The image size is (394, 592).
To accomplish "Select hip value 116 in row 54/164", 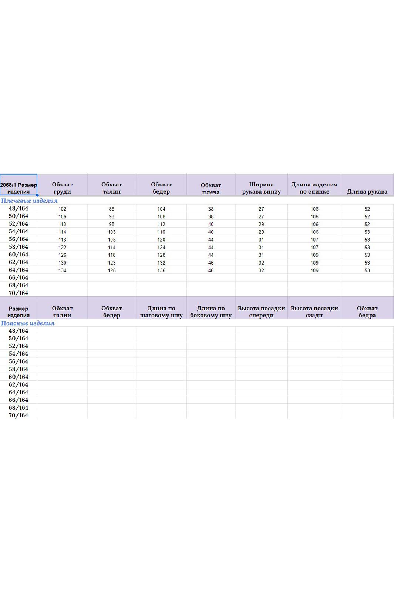I will [161, 232].
